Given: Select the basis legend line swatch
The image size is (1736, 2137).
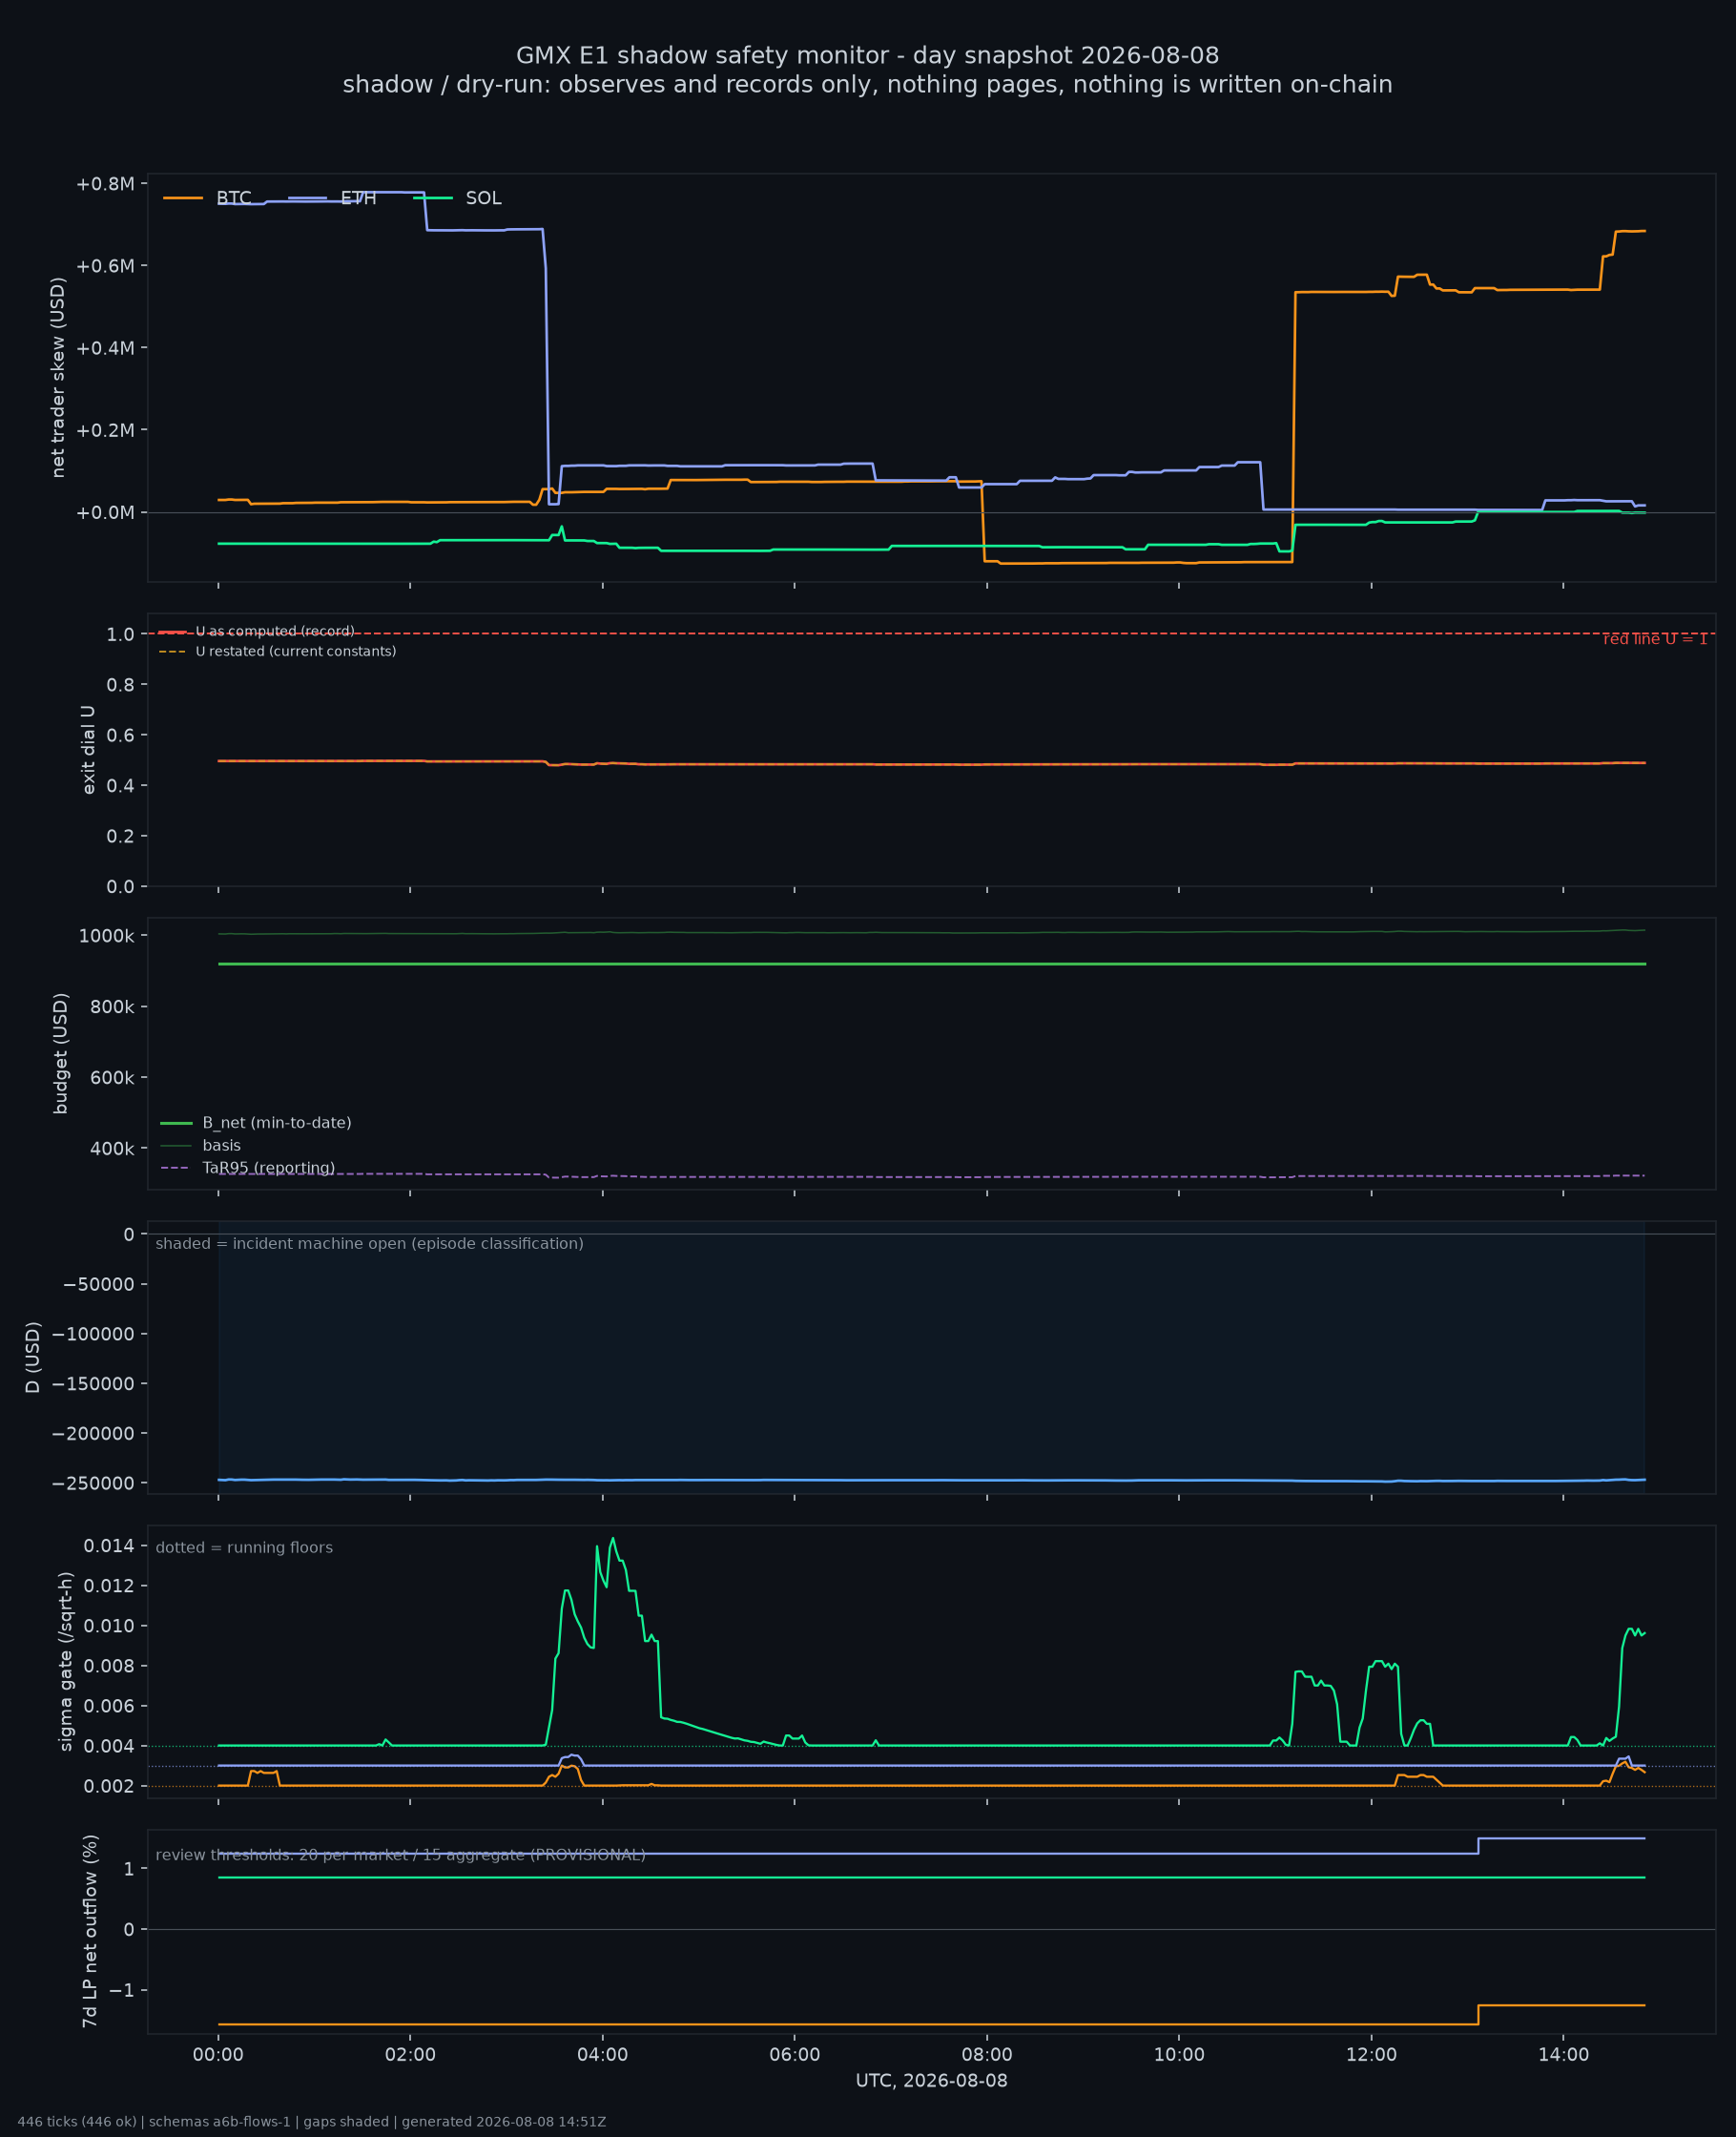Looking at the screenshot, I should point(176,1145).
